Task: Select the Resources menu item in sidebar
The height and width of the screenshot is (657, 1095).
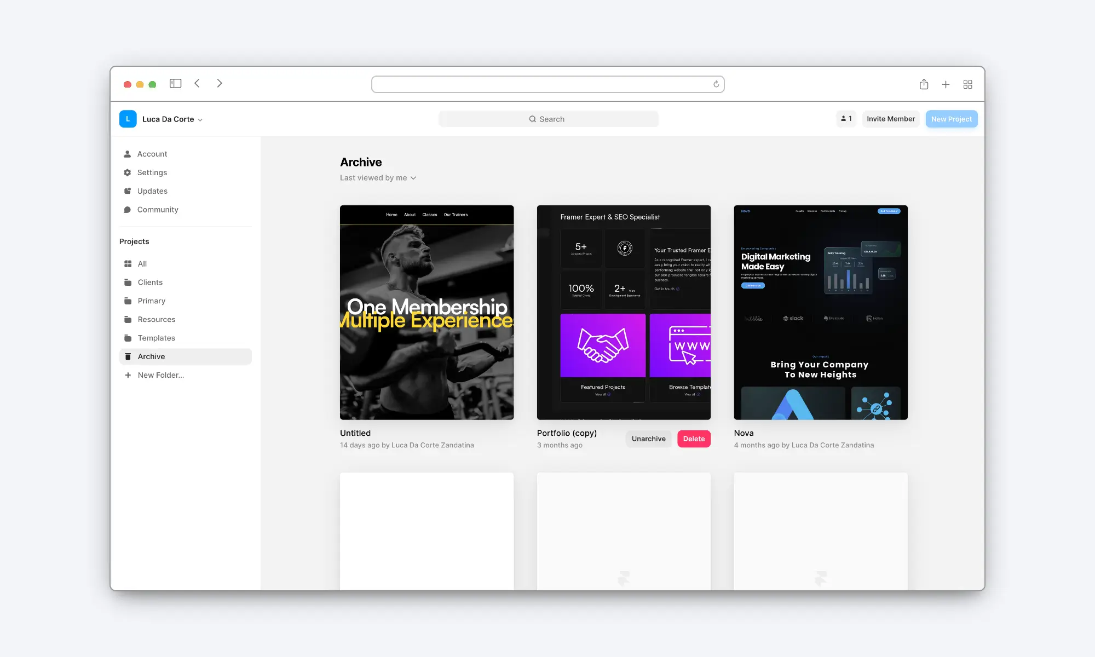Action: click(x=155, y=319)
